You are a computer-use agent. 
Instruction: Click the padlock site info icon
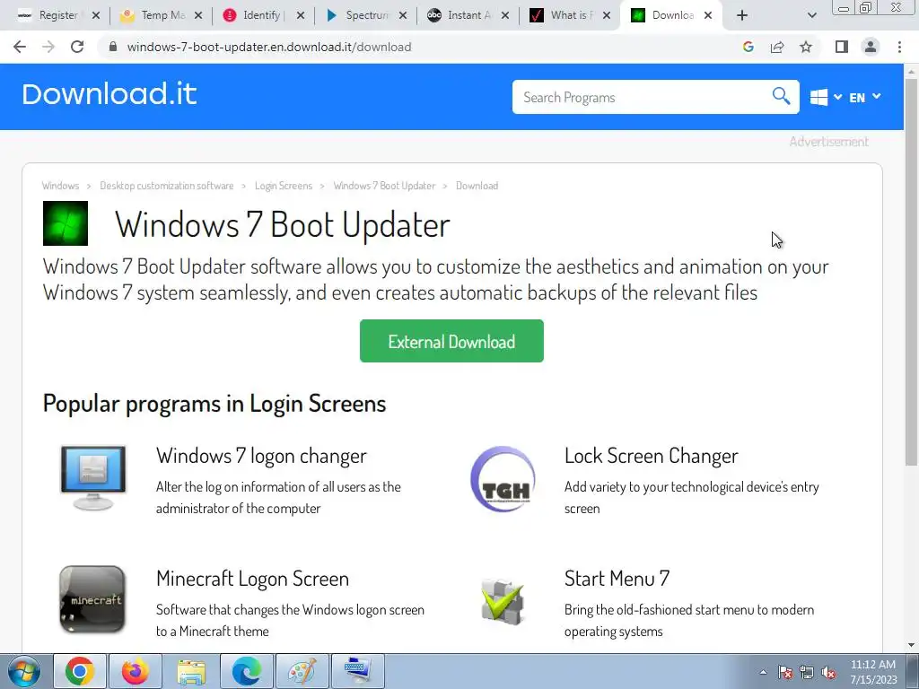click(x=113, y=47)
